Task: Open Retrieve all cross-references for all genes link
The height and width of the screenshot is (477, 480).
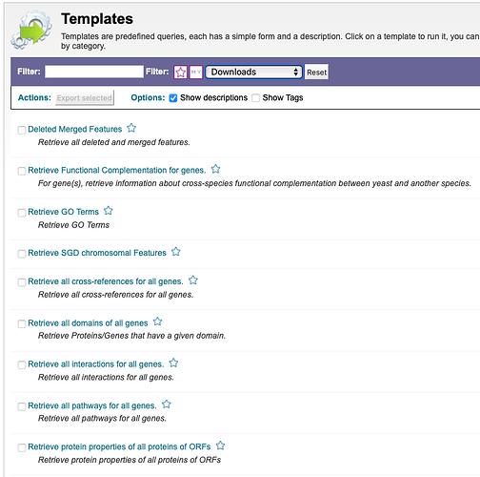Action: (106, 281)
